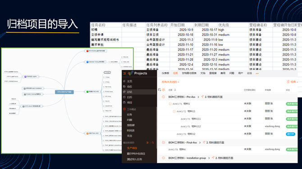Select 任务 under 工作概述 in sidebar
The height and width of the screenshot is (169, 302).
(x=129, y=115)
